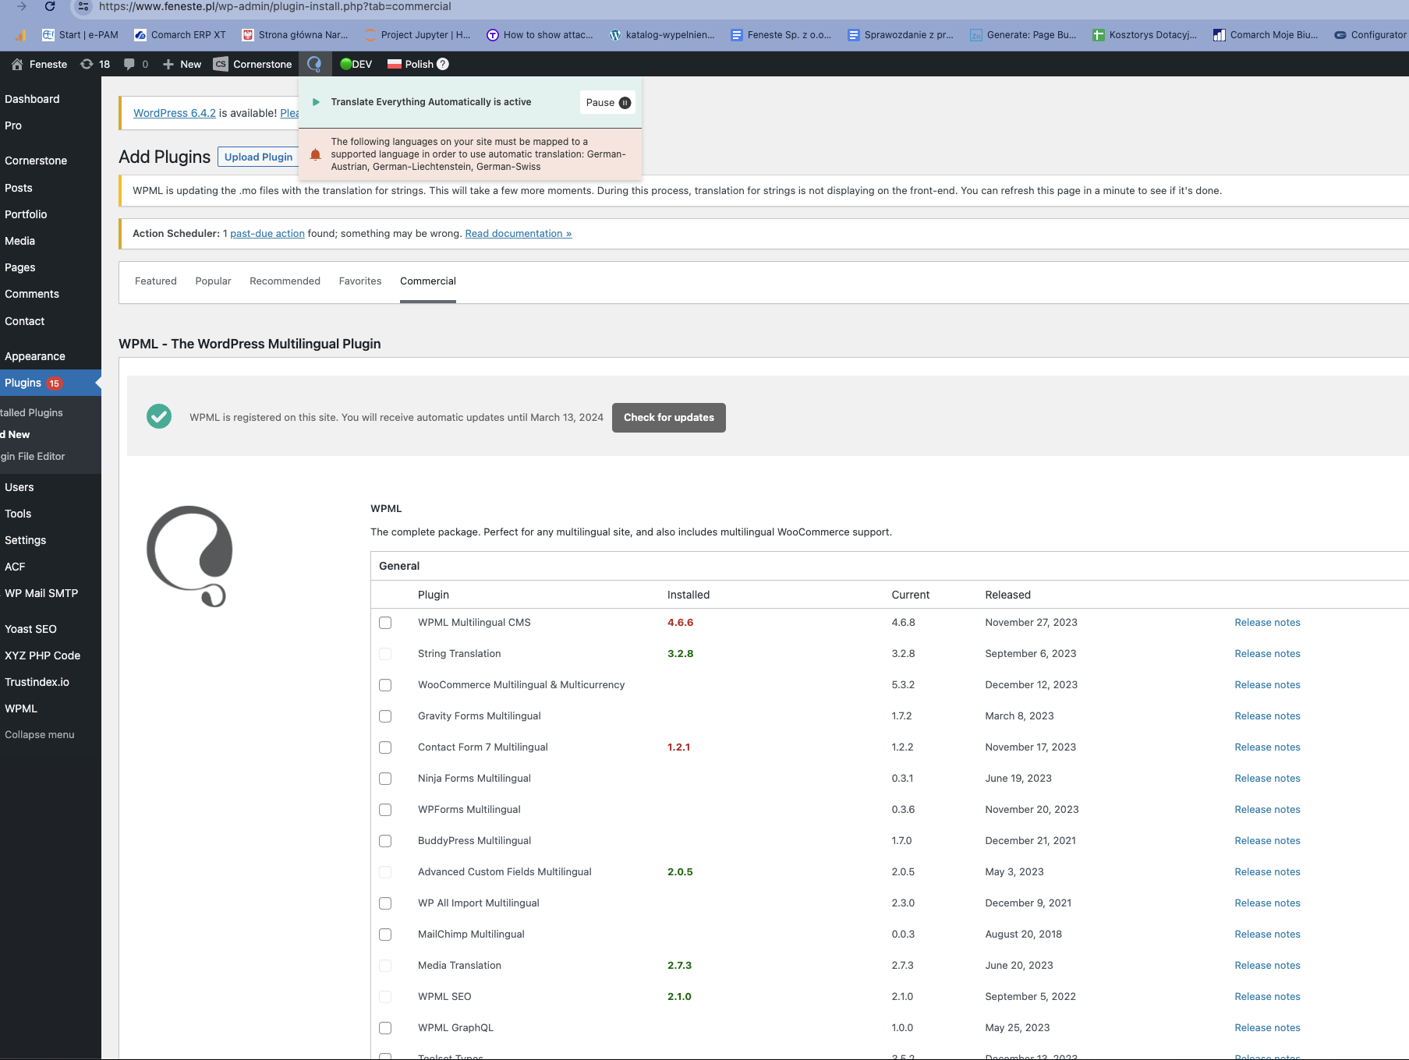Open the Strona główna Nar... bookmark
This screenshot has height=1060, width=1409.
296,34
